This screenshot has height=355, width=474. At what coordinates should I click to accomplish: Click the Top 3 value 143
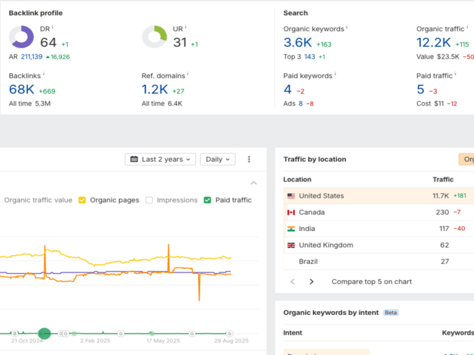coord(310,57)
